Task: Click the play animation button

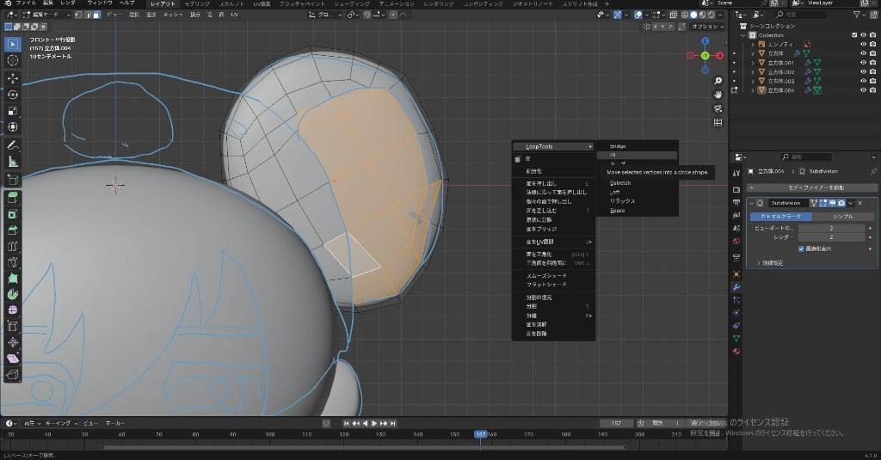Action: tap(374, 423)
